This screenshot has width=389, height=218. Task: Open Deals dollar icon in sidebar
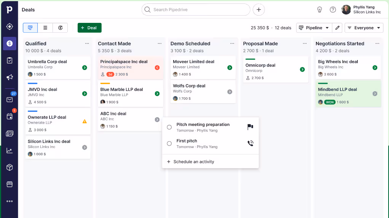(x=10, y=43)
